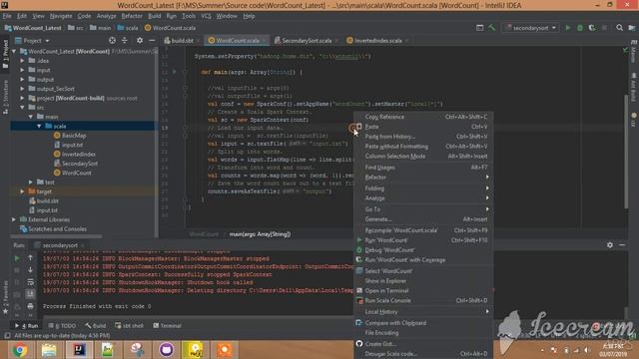This screenshot has height=359, width=639.
Task: Hide the Project panel minus icon
Action: coord(152,40)
